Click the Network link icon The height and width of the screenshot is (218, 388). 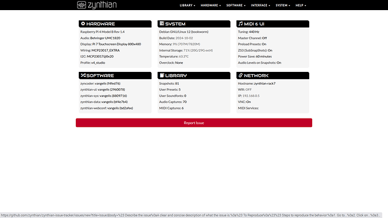point(241,75)
